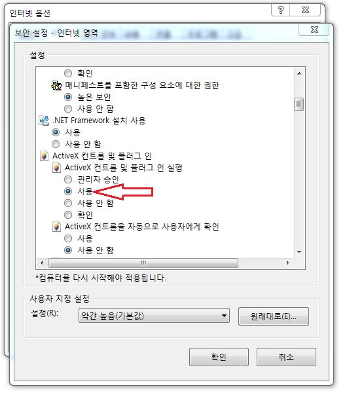Click the ActiveX 컨트롤 및 플러그 인 실행 icon
The width and height of the screenshot is (347, 395).
click(56, 168)
